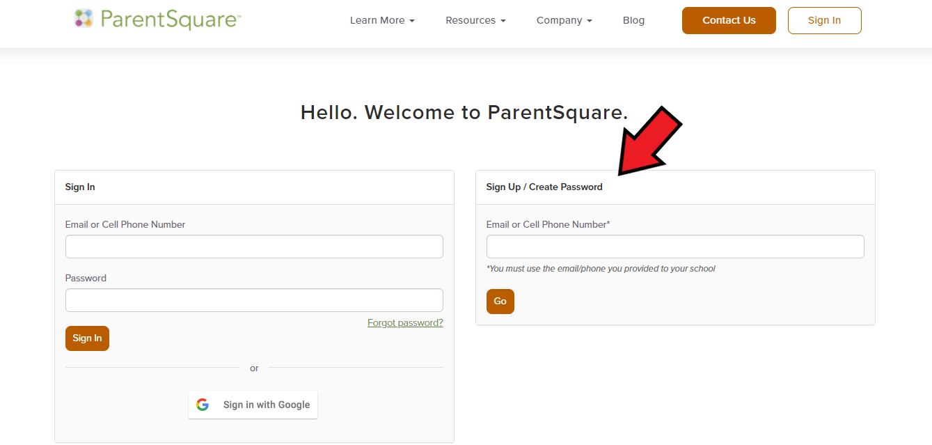Click into the Password input field
This screenshot has height=445, width=932.
tap(254, 300)
